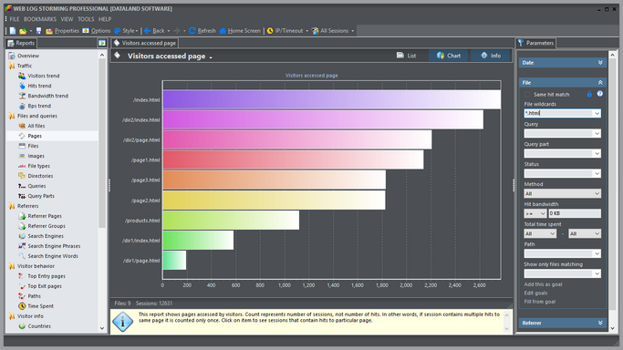Open the Visitors accessed page title dropdown
Screen dimensions: 623x350
coord(211,57)
